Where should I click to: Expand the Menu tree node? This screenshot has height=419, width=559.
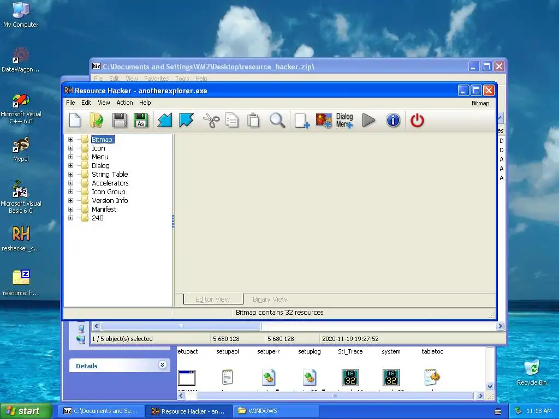pyautogui.click(x=70, y=157)
